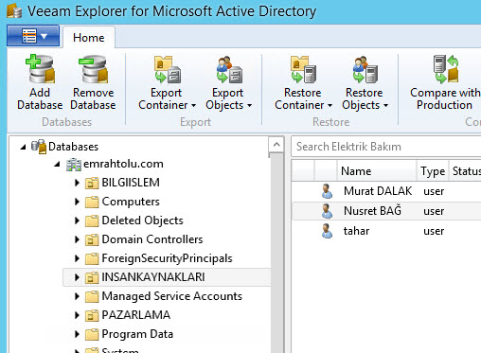481x353 pixels.
Task: Select the Program Data folder icon
Action: (x=92, y=334)
